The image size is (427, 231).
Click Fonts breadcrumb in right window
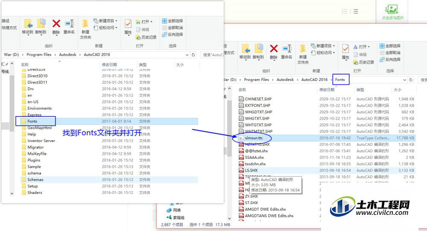pos(340,80)
